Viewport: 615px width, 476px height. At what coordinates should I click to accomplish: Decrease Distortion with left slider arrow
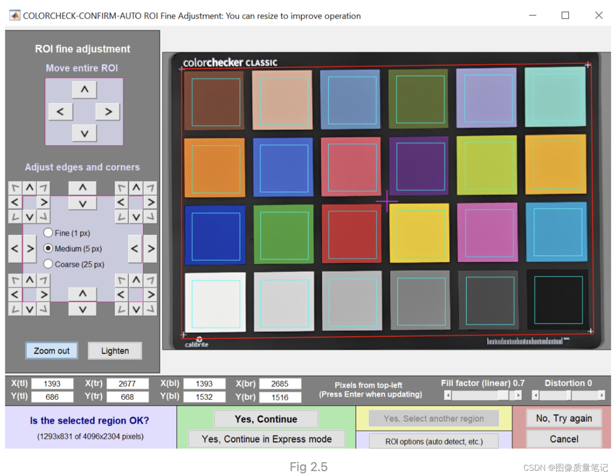pyautogui.click(x=535, y=395)
